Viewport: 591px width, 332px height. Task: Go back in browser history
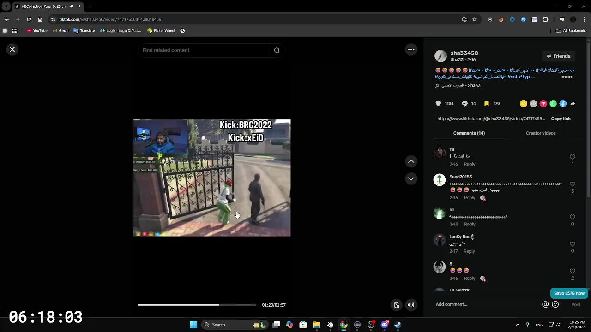pyautogui.click(x=6, y=19)
